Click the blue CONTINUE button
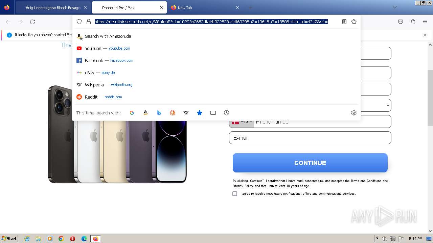 coord(310,163)
